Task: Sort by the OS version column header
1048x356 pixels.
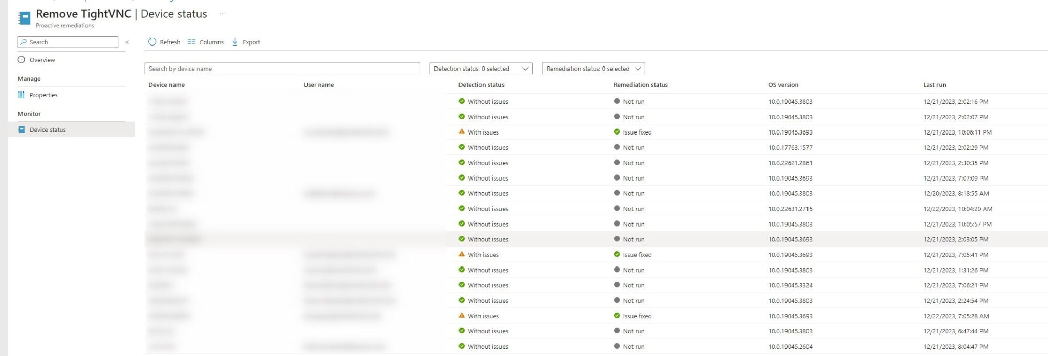Action: (783, 85)
